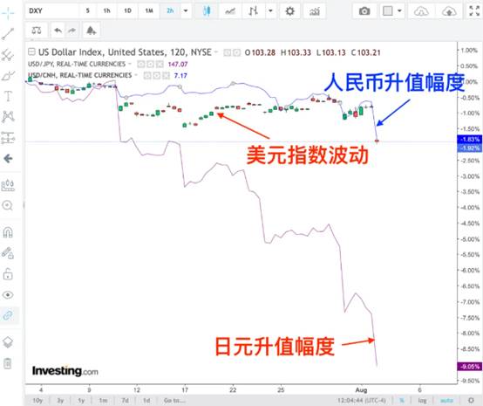Set date range to 1y
The height and width of the screenshot is (406, 483).
81,401
